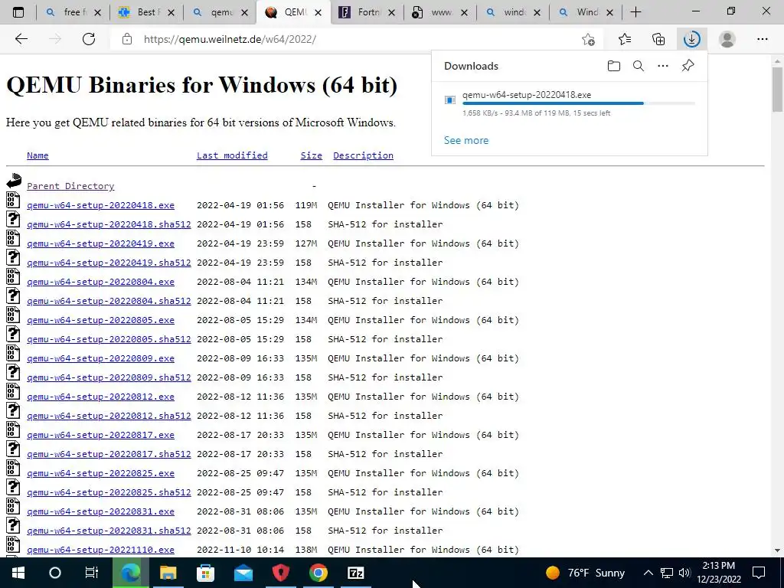
Task: Pin the Downloads panel
Action: click(x=688, y=66)
